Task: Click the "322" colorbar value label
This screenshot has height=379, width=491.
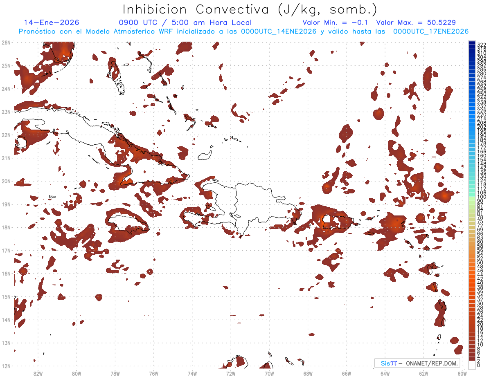Action: [x=482, y=44]
